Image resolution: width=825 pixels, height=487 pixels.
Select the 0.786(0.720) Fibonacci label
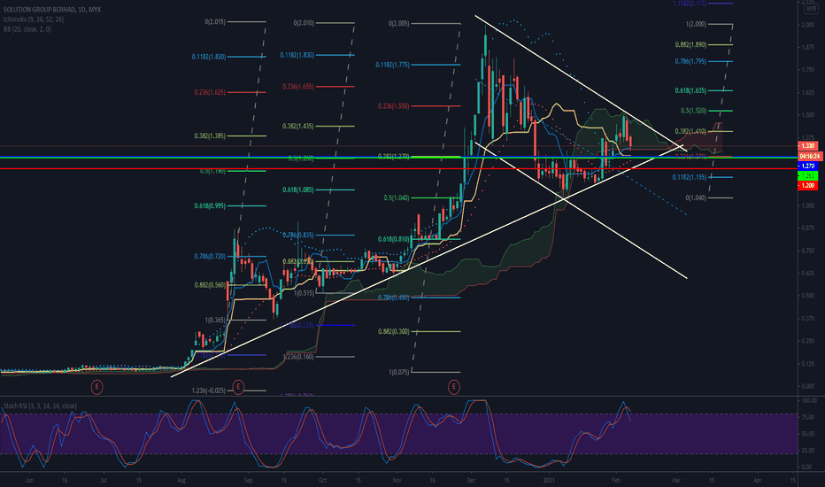pos(210,257)
